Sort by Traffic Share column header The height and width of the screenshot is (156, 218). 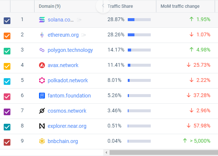click(x=120, y=6)
